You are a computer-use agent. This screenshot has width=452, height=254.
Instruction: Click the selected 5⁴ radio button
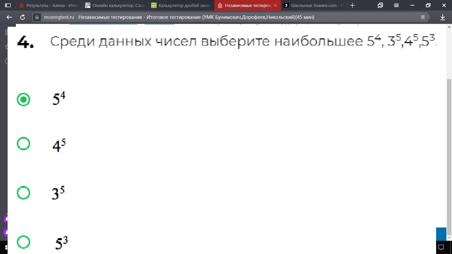pyautogui.click(x=23, y=99)
